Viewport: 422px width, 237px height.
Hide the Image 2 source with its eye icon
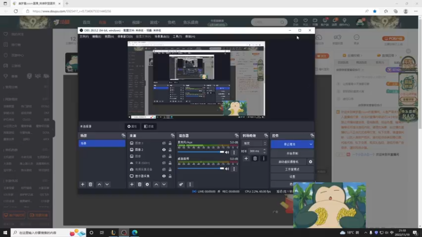[164, 150]
